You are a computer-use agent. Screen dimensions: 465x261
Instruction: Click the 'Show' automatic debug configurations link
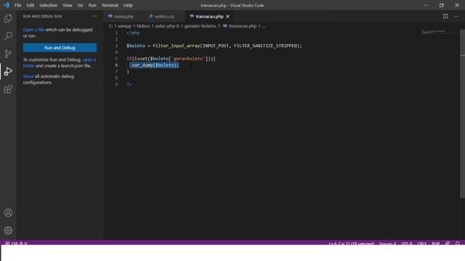[28, 76]
